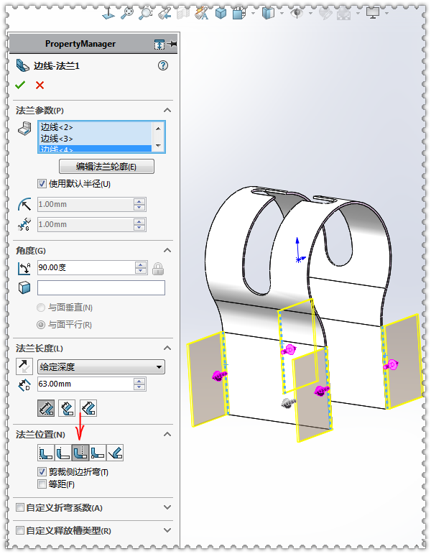This screenshot has height=554, width=431.
Task: Cancel edge flange with red X
Action: pyautogui.click(x=40, y=86)
